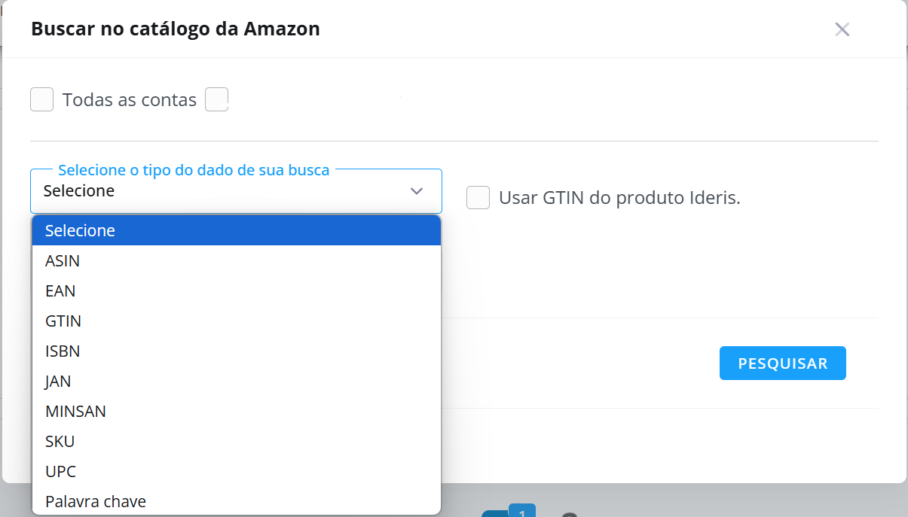908x517 pixels.
Task: Select GTIN option in dropdown
Action: pyautogui.click(x=236, y=321)
